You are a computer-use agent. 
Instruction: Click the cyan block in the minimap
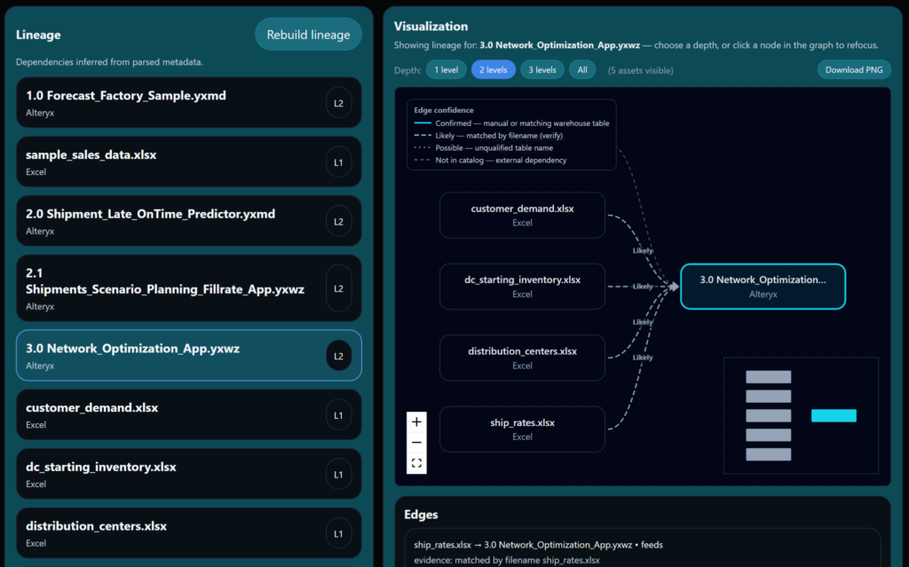tap(834, 415)
